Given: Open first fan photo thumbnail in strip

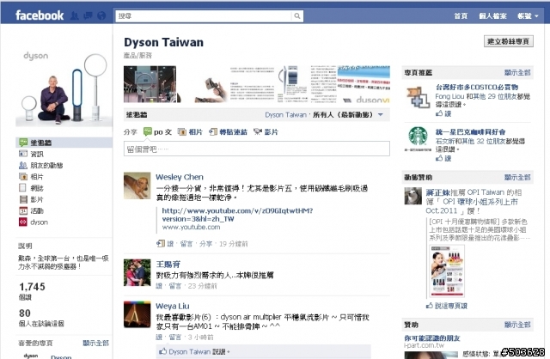Looking at the screenshot, I should click(x=150, y=84).
